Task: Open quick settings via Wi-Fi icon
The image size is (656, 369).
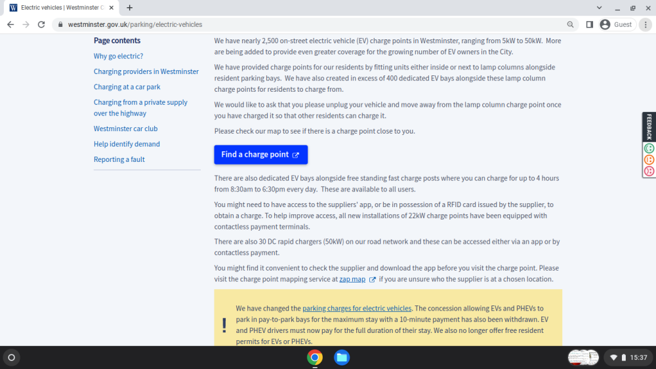Action: coord(613,358)
